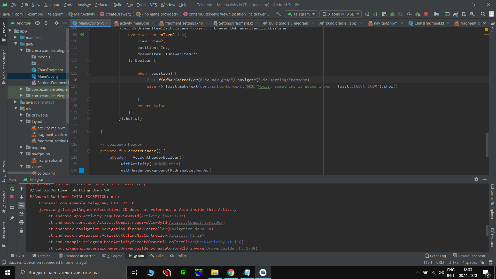Open the AVD Manager phone icon
Screen dimensions: 496x279
click(x=464, y=14)
